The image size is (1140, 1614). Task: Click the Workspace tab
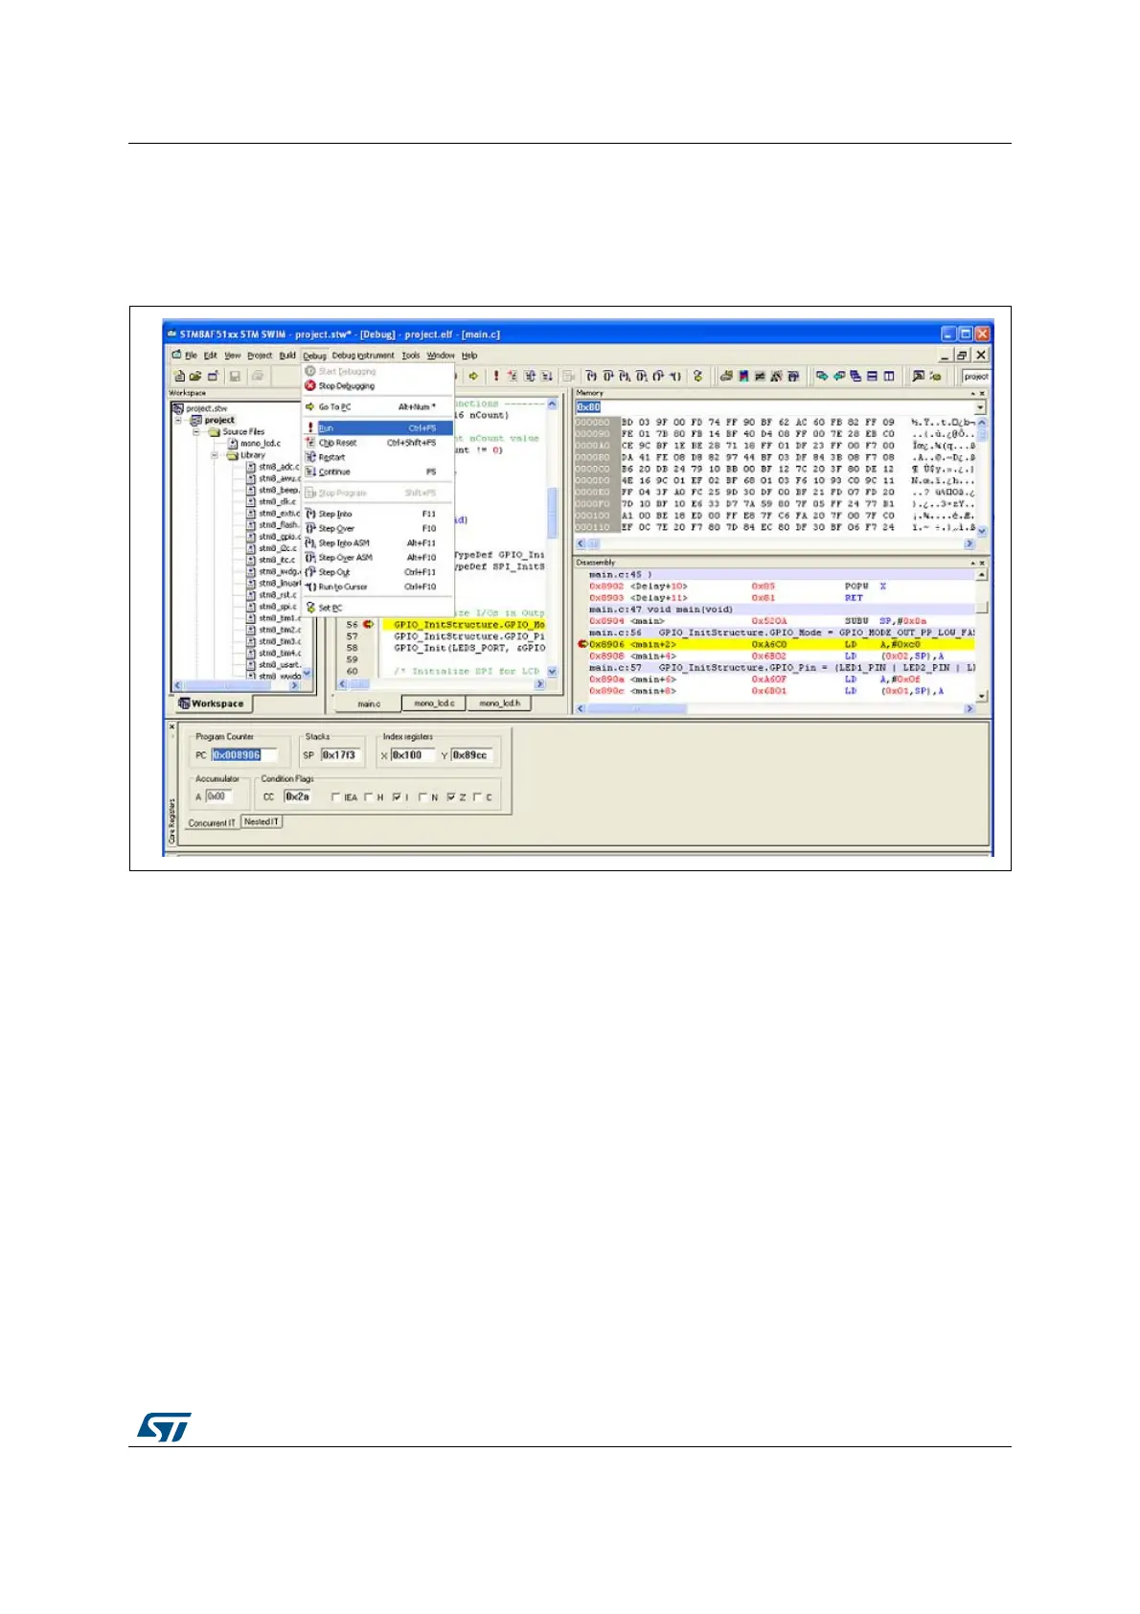tap(212, 703)
